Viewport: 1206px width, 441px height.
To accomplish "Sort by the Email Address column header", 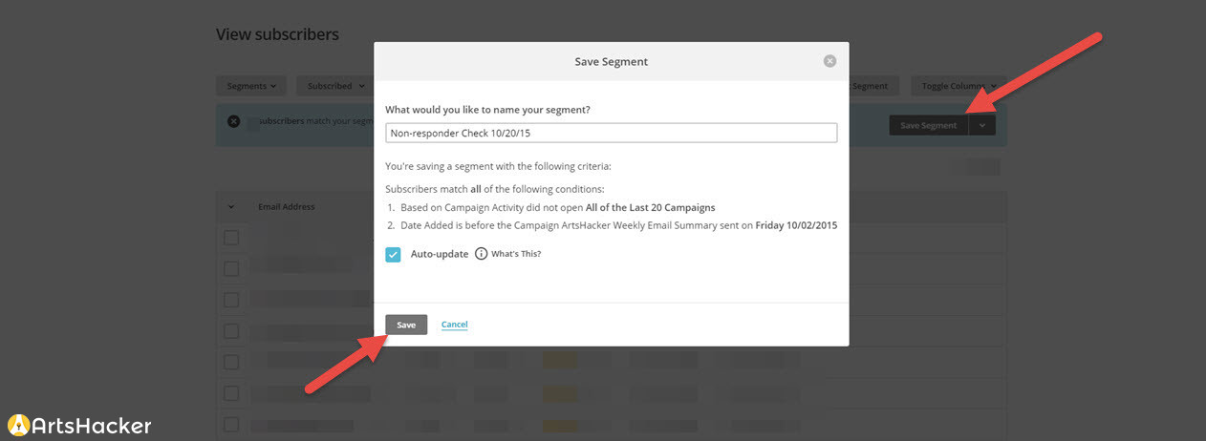I will pos(286,206).
